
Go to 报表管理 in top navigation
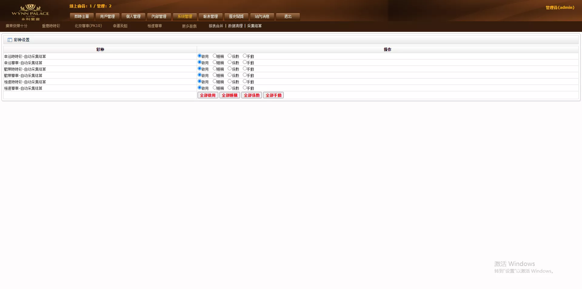[x=210, y=17]
